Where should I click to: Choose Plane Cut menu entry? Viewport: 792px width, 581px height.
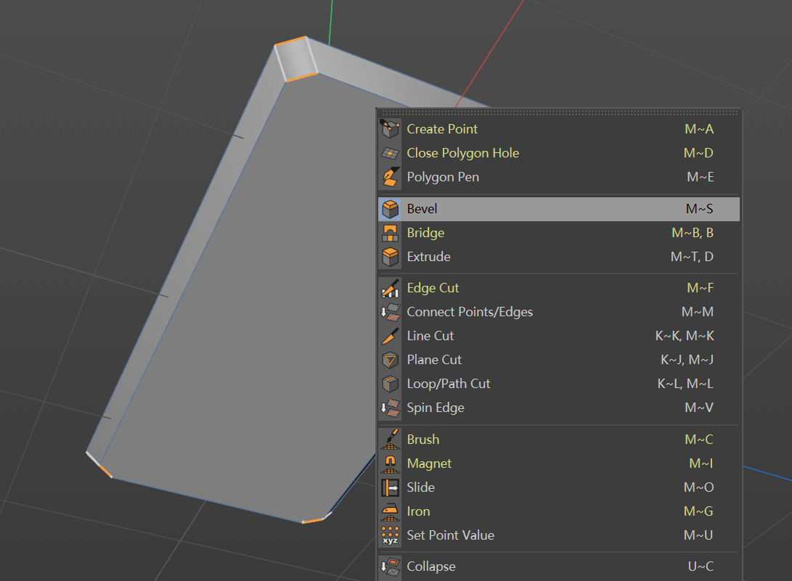pos(559,360)
